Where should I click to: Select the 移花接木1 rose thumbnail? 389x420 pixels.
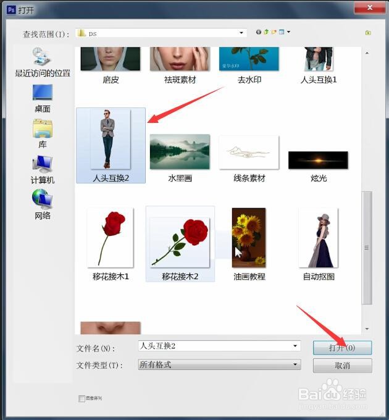click(x=111, y=238)
